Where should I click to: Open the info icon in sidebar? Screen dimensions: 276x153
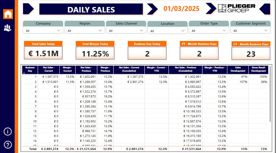pyautogui.click(x=8, y=131)
